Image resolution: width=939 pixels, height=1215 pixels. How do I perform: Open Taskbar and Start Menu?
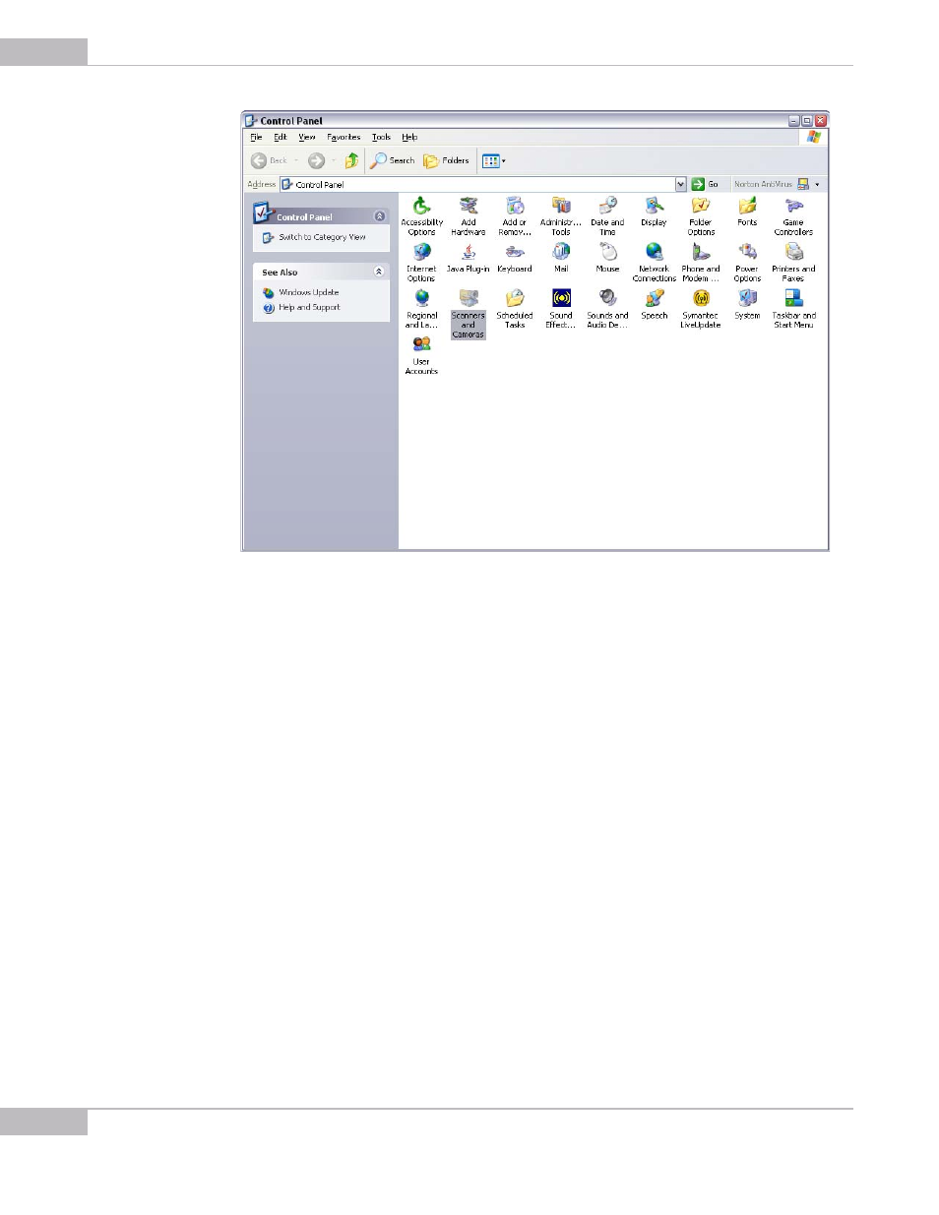tap(793, 309)
